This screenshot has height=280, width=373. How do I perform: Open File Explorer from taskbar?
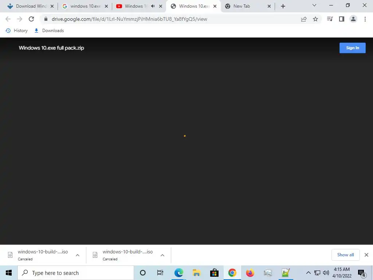click(196, 273)
